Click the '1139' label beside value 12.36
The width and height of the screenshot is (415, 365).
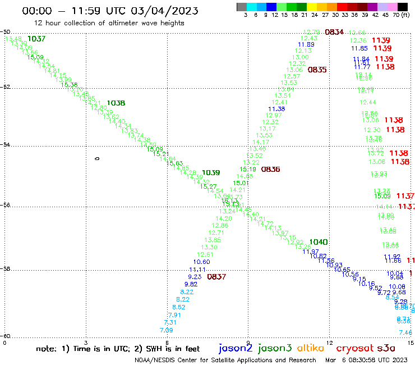[381, 40]
